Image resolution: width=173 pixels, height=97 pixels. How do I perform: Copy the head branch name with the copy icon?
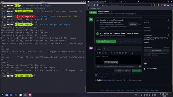[x=135, y=13]
